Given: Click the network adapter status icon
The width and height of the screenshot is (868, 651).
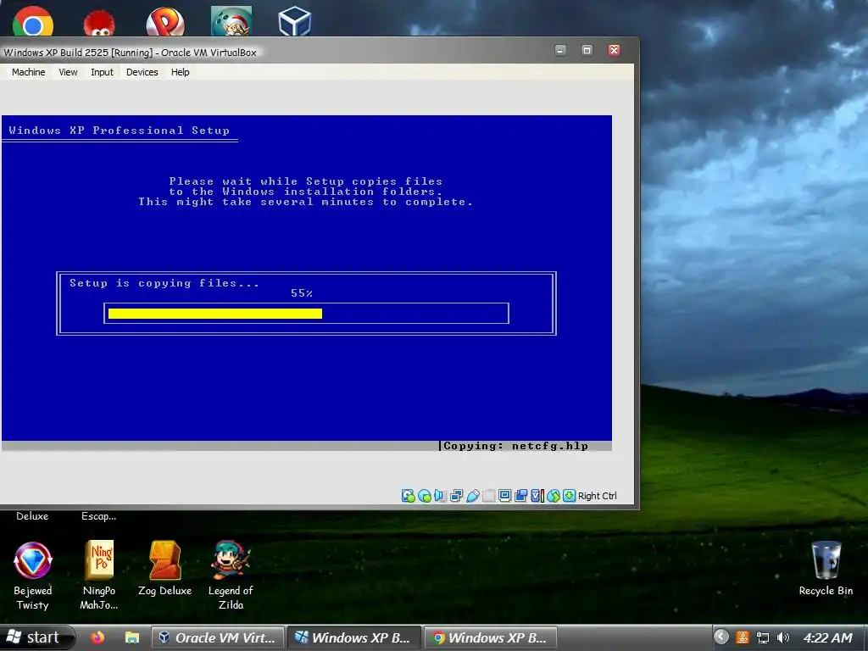Looking at the screenshot, I should pos(456,495).
